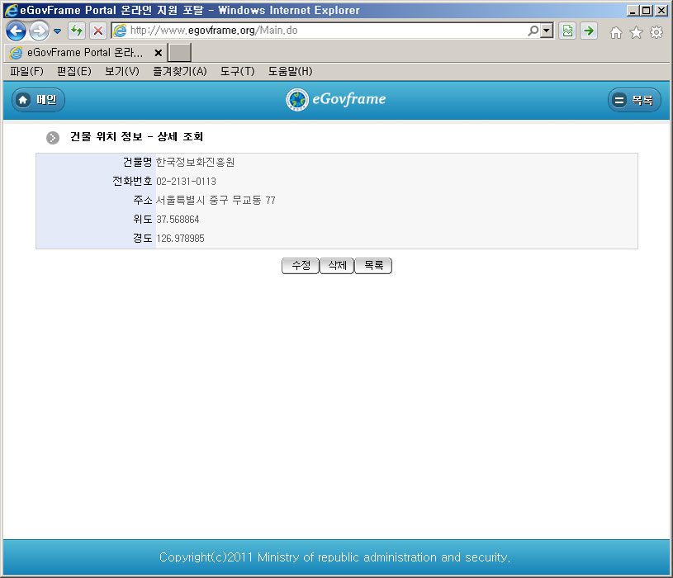Click the red Stop loading icon

tap(97, 31)
